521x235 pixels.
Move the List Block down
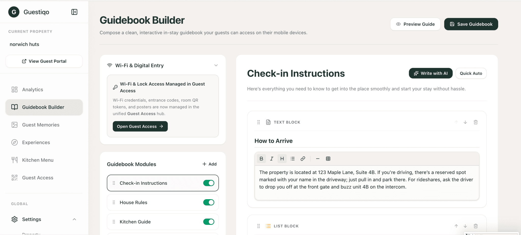465,226
